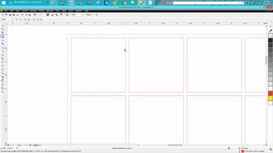Pick the red swatch in the color palette
The image size is (273, 153).
270,93
